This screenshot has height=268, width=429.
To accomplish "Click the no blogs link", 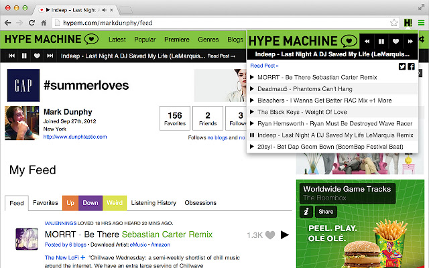I will [217, 137].
